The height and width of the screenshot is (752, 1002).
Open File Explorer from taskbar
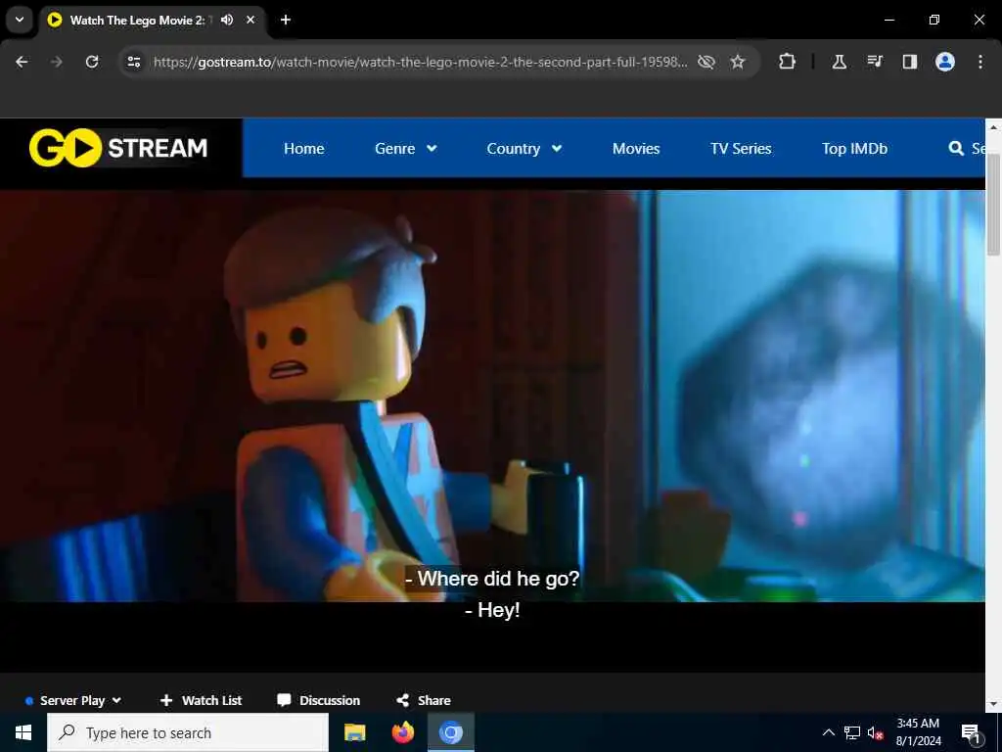[x=354, y=732]
